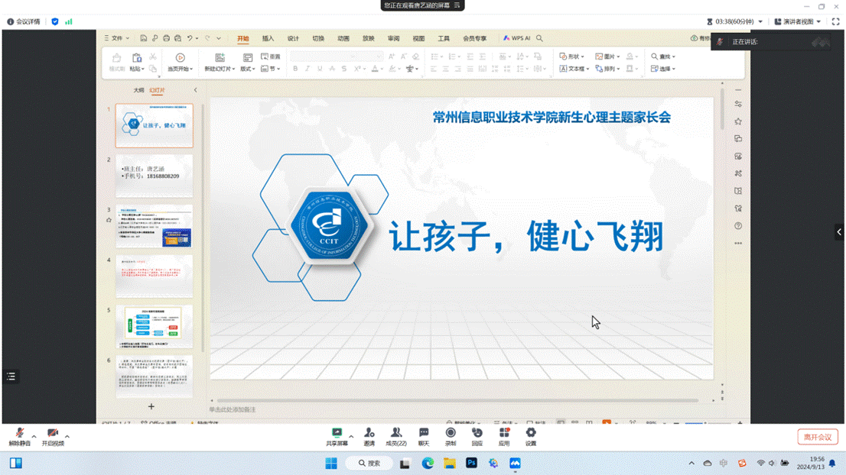The image size is (846, 475).
Task: Select slide 2 thumbnail with 班主任
Action: pos(155,176)
